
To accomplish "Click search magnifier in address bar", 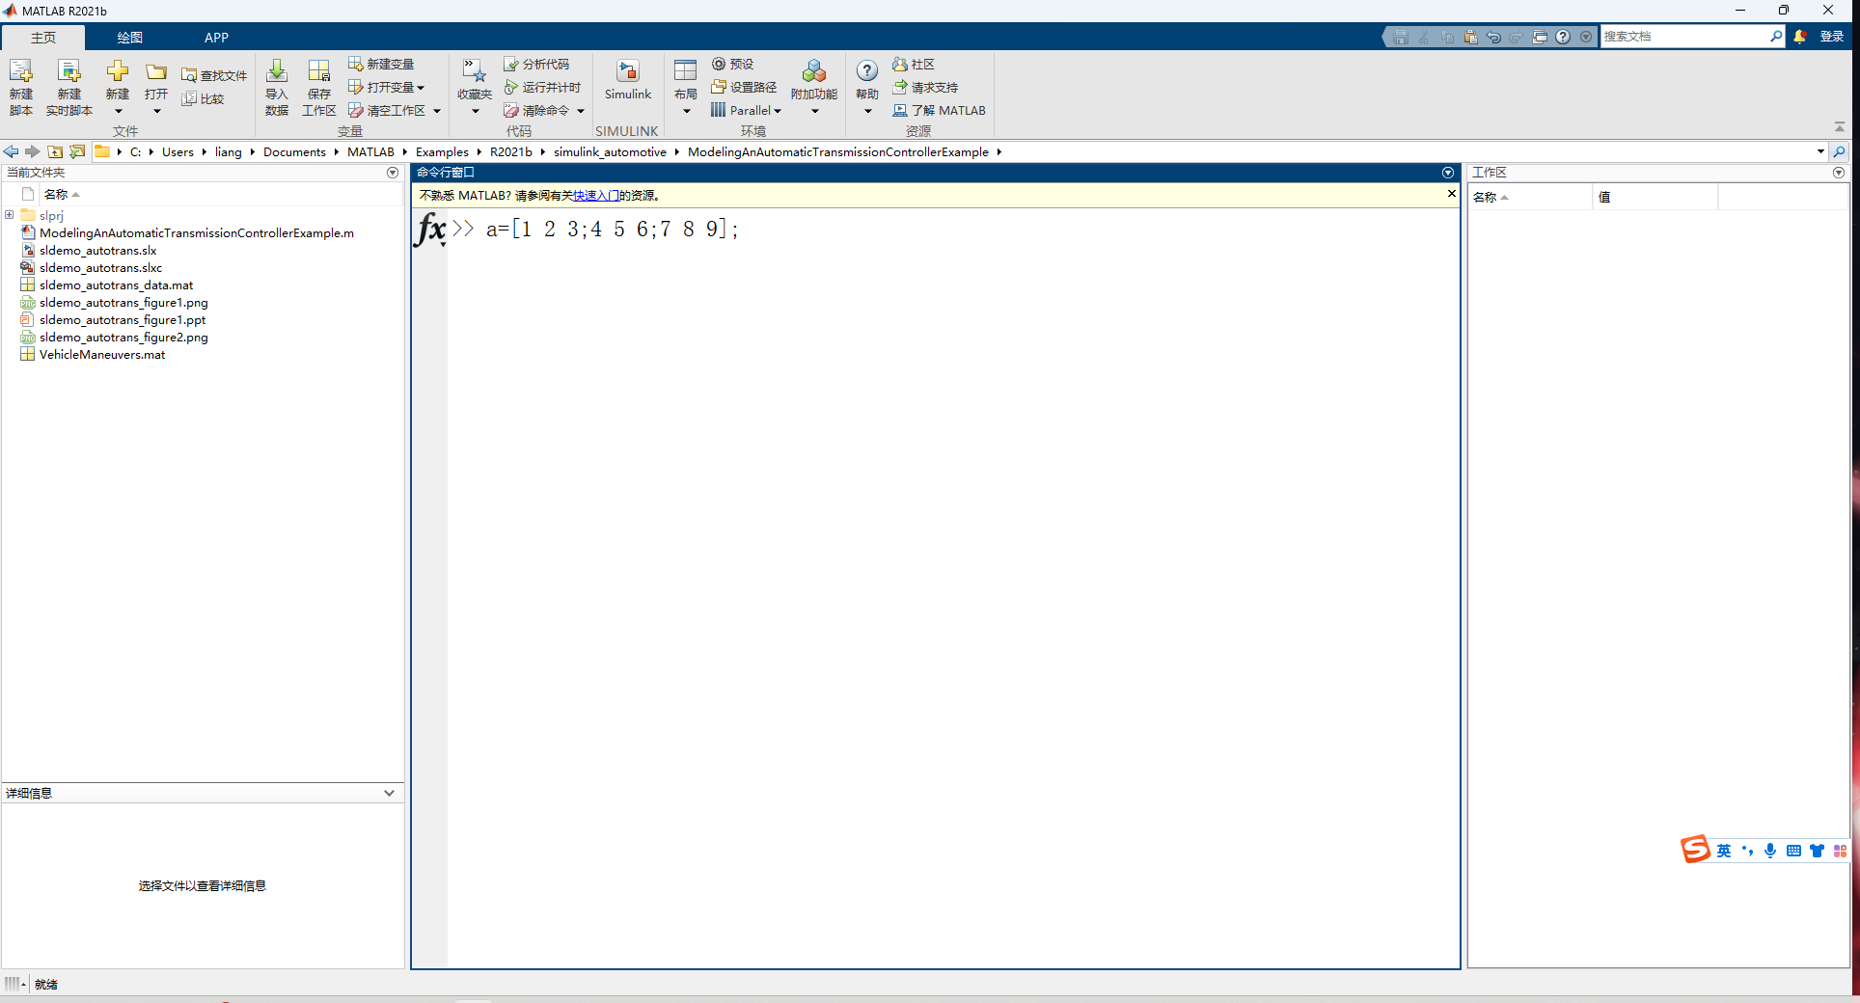I will pos(1839,151).
